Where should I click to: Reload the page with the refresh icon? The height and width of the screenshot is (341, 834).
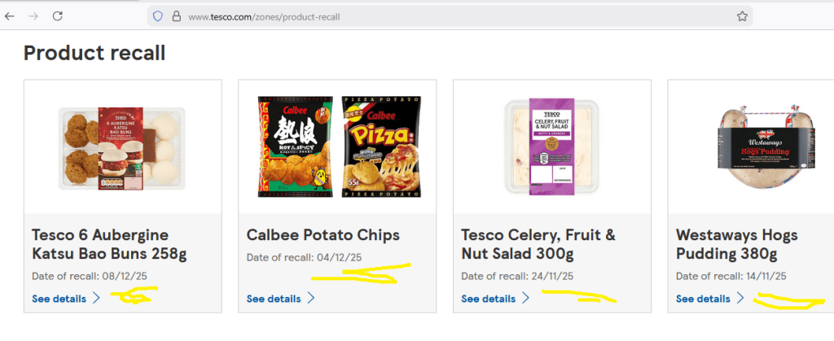(x=58, y=15)
